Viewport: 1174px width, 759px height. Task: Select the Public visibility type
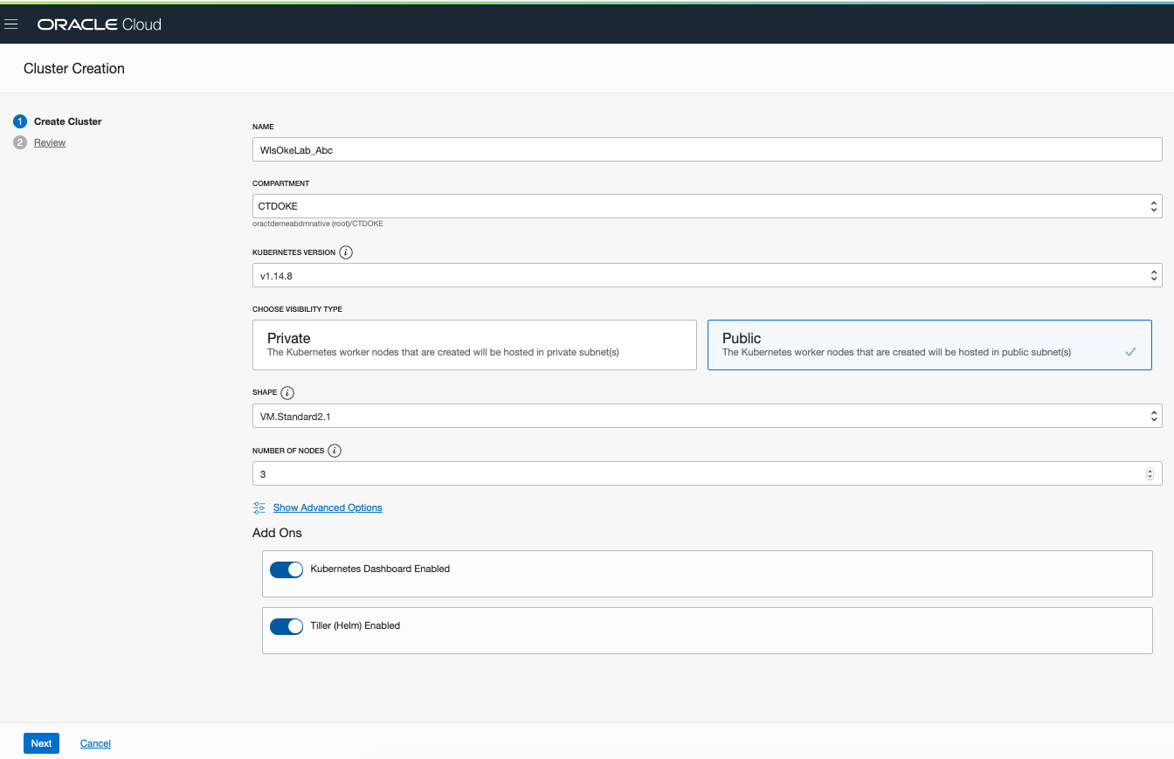[929, 345]
